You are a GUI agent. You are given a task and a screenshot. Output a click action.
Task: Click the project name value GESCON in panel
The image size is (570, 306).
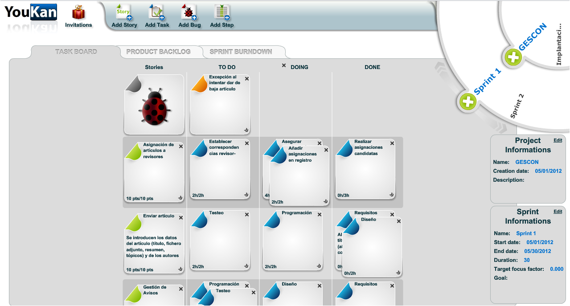[527, 162]
